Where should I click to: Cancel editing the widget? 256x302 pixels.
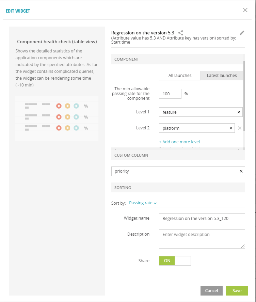pos(211,290)
